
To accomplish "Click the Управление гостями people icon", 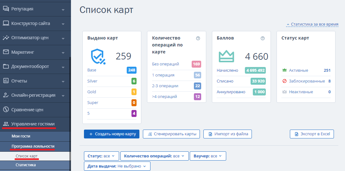I will [6, 124].
